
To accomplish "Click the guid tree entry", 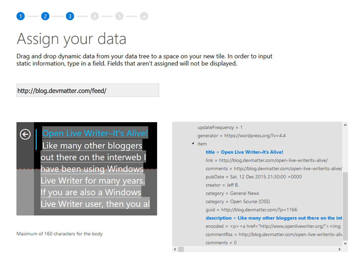I will click(251, 210).
